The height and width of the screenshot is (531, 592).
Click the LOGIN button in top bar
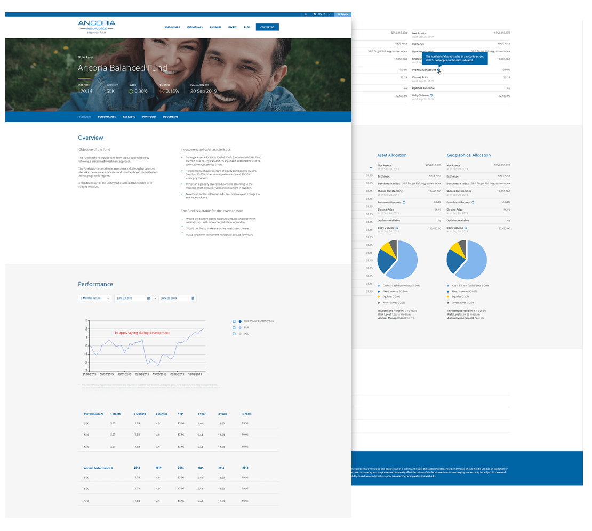click(x=343, y=14)
